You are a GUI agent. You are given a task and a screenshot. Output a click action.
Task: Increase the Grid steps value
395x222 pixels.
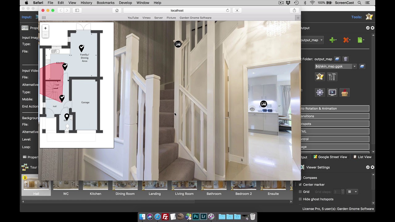click(x=343, y=191)
